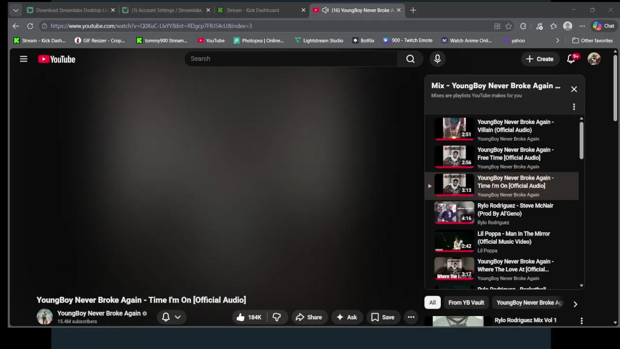This screenshot has width=620, height=349.
Task: Play Free Time [Official Audio] playlist item
Action: pyautogui.click(x=501, y=158)
